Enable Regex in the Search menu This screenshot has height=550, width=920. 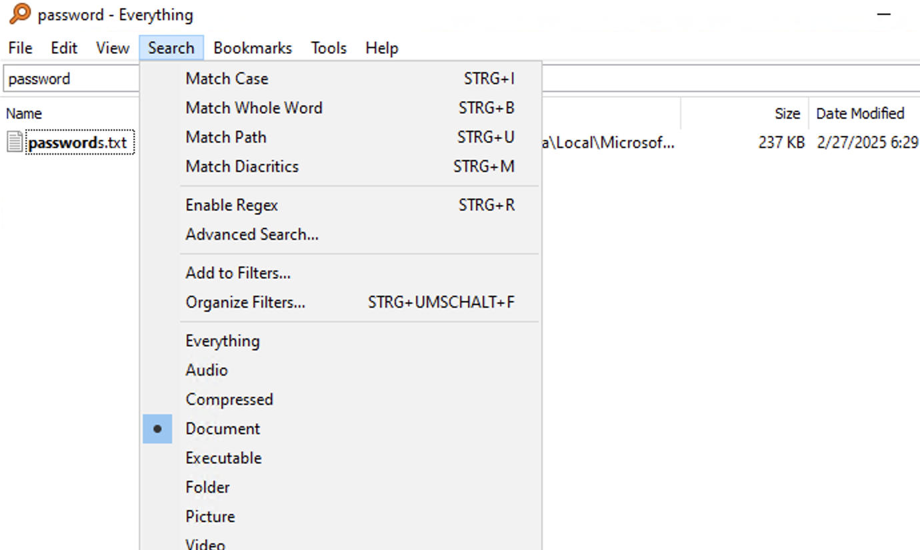coord(341,205)
